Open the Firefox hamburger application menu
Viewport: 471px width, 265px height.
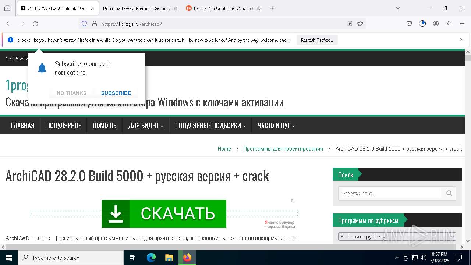(x=462, y=24)
